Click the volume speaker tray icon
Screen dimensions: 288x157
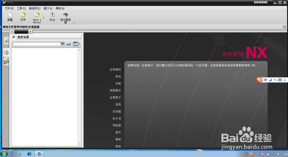pyautogui.click(x=278, y=154)
